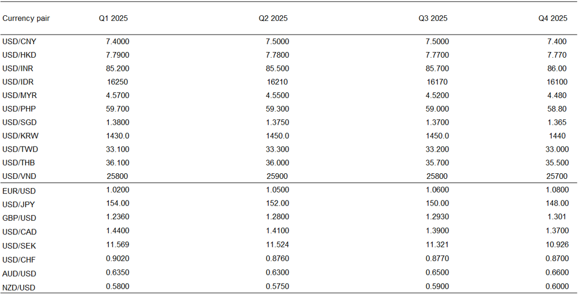The image size is (579, 295).
Task: Select the USD/SGD Q4 value 1.365
Action: click(x=557, y=122)
